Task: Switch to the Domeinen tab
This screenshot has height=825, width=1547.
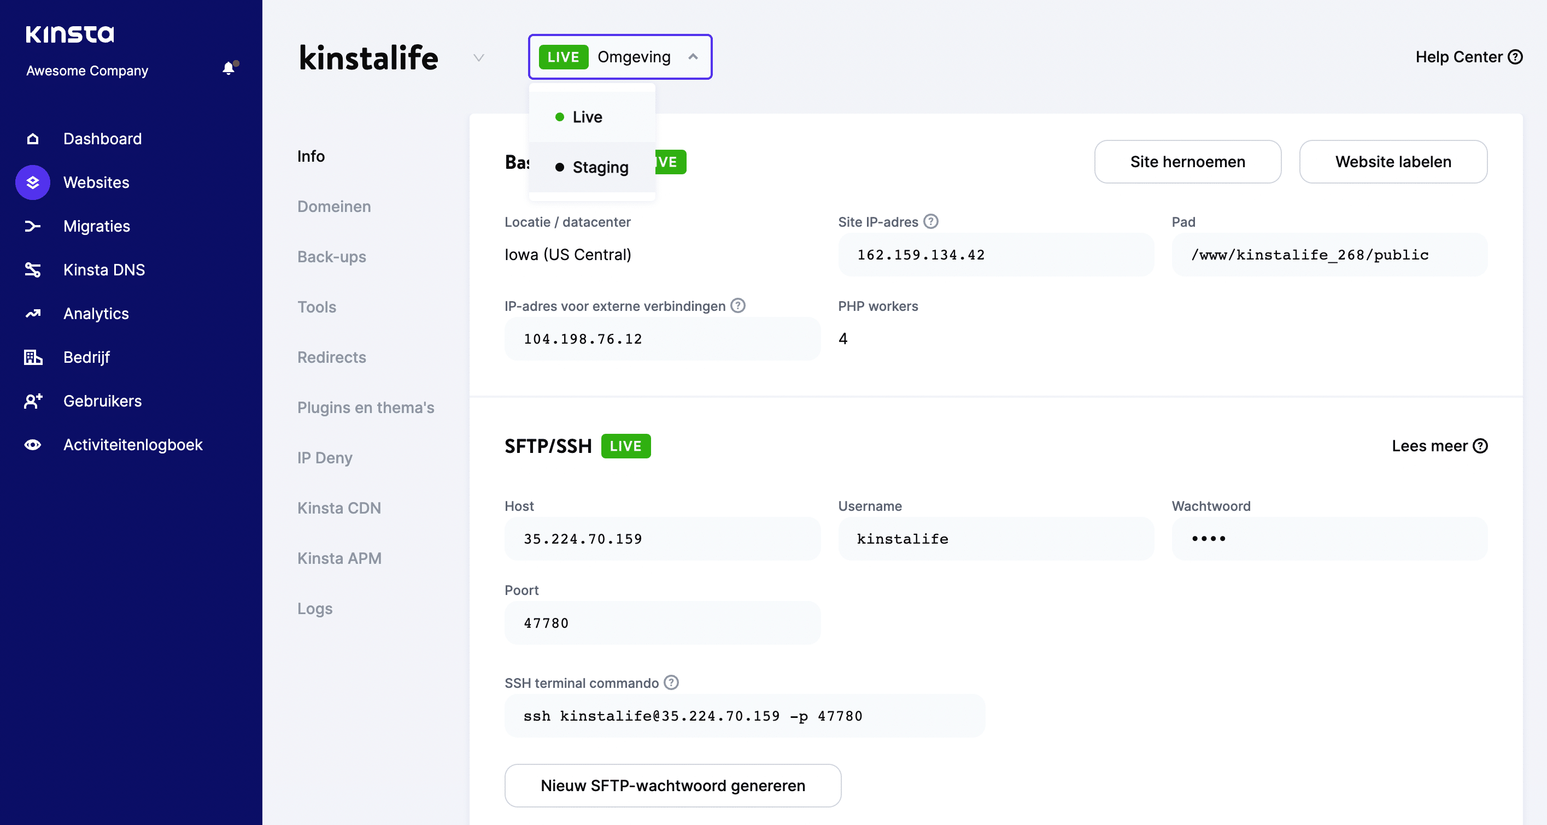Action: pyautogui.click(x=334, y=206)
